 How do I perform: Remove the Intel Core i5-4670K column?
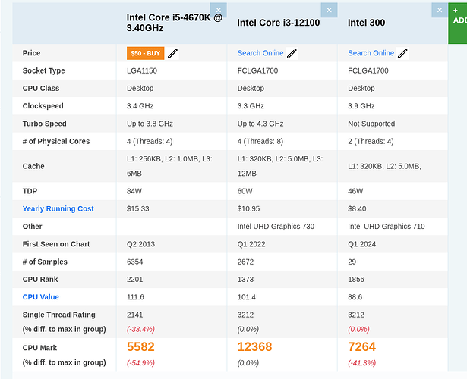pyautogui.click(x=218, y=11)
